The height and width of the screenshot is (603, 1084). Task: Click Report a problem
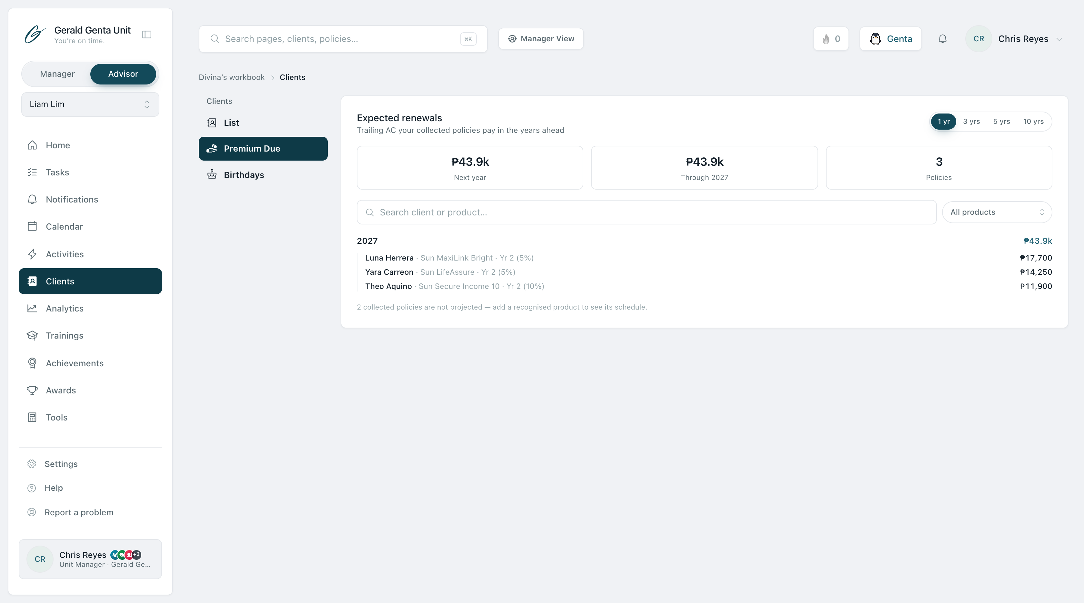[x=90, y=512]
